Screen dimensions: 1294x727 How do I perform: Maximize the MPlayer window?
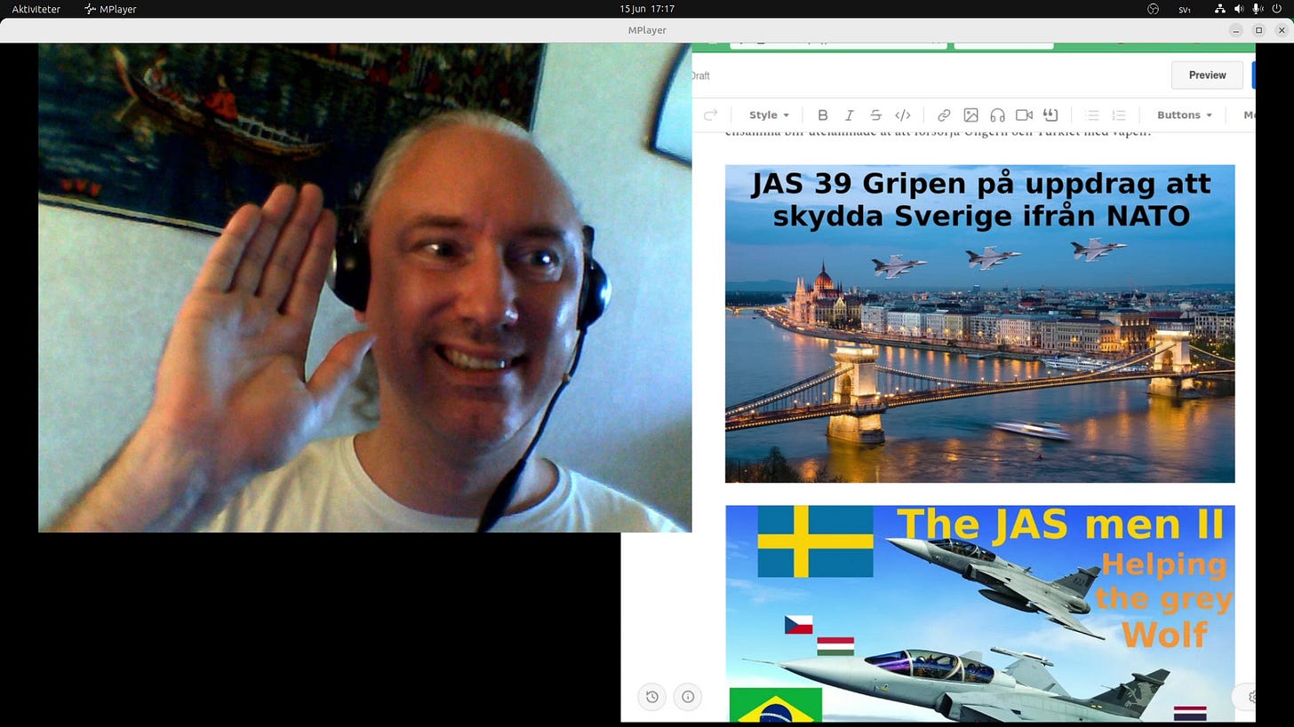(1258, 30)
